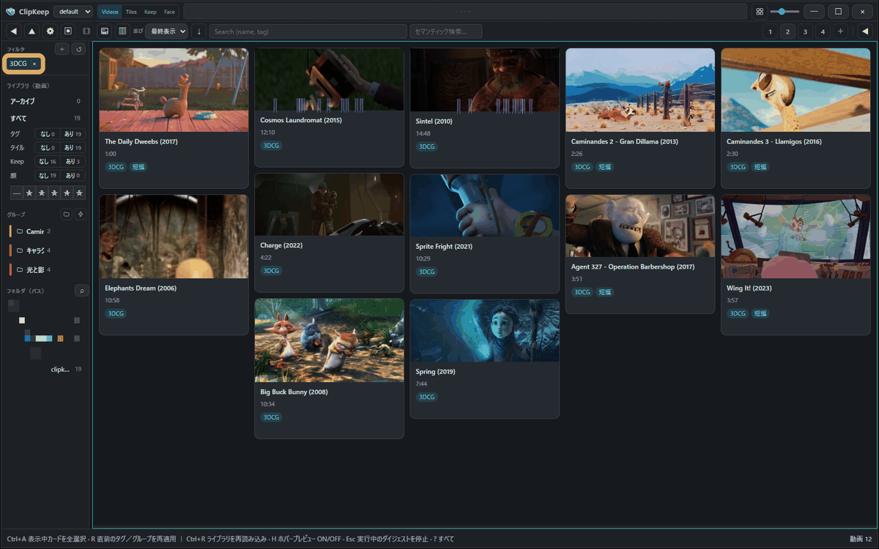
Task: Click the columns view toolbar icon
Action: point(122,31)
